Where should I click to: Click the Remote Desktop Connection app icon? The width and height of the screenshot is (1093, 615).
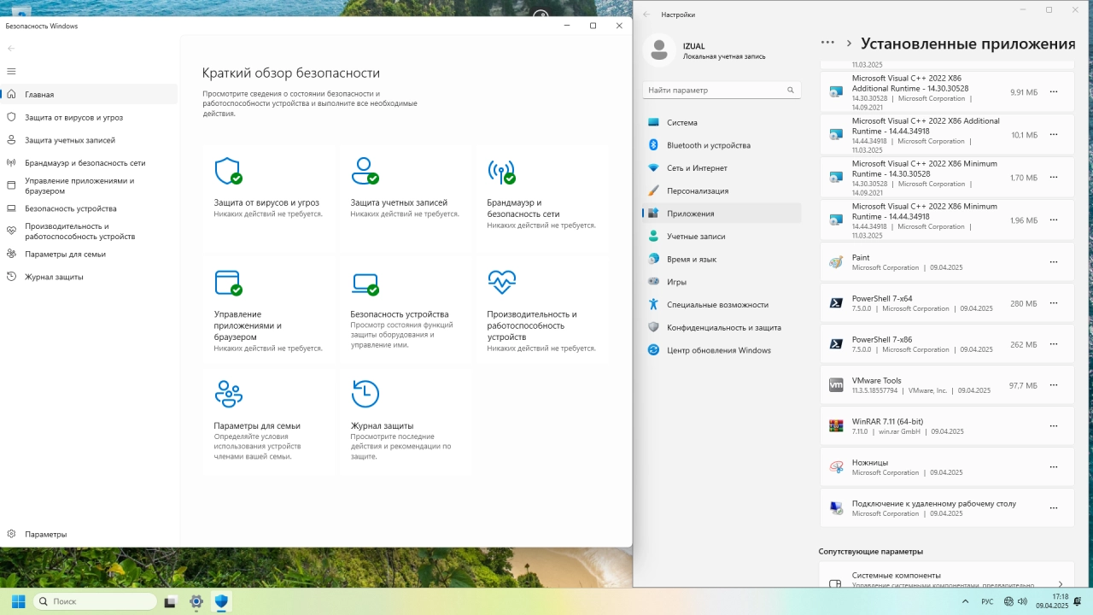pyautogui.click(x=836, y=507)
